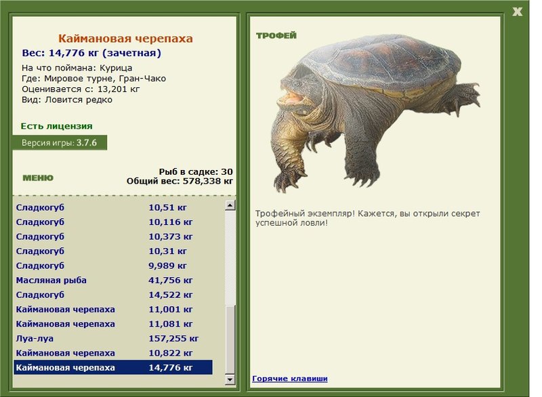This screenshot has width=542, height=397.
Task: Select Каймановая черепаха 11,001 кг row
Action: tap(113, 309)
